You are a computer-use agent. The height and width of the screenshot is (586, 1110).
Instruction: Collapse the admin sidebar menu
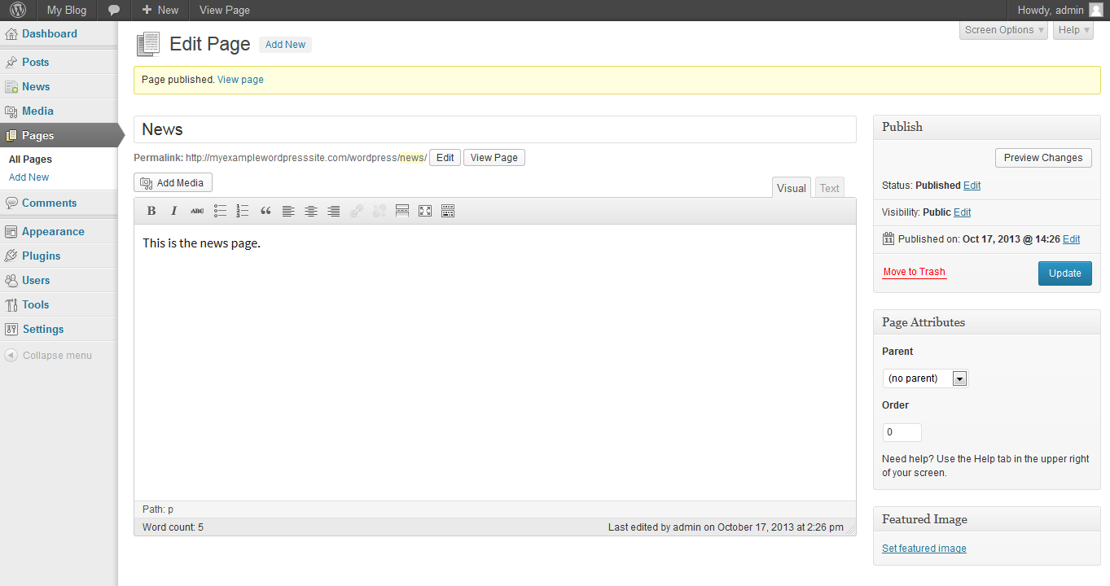[x=49, y=356]
